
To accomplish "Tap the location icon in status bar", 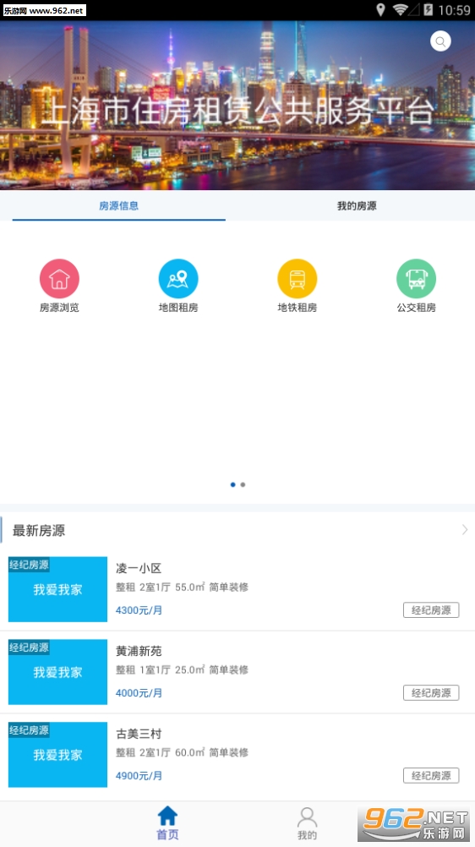I will pos(380,10).
